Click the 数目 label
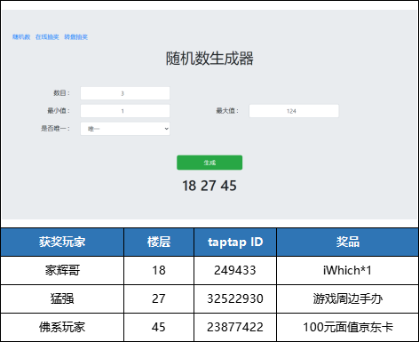419x342 pixels. tap(61, 93)
